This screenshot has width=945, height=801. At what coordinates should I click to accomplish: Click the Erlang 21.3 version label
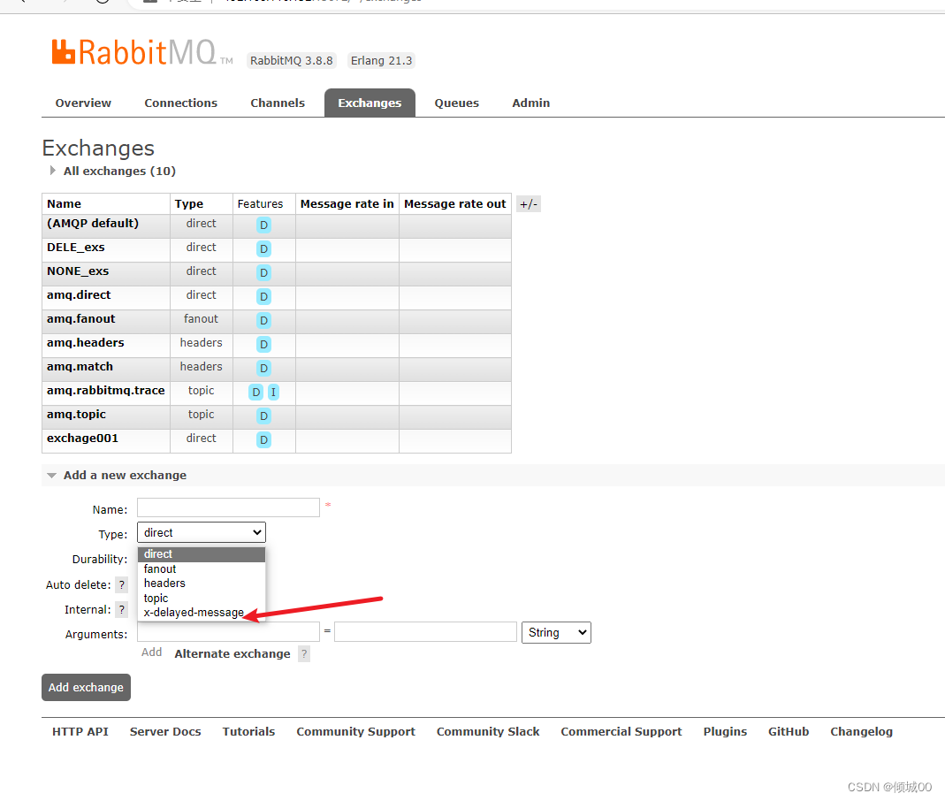coord(382,61)
